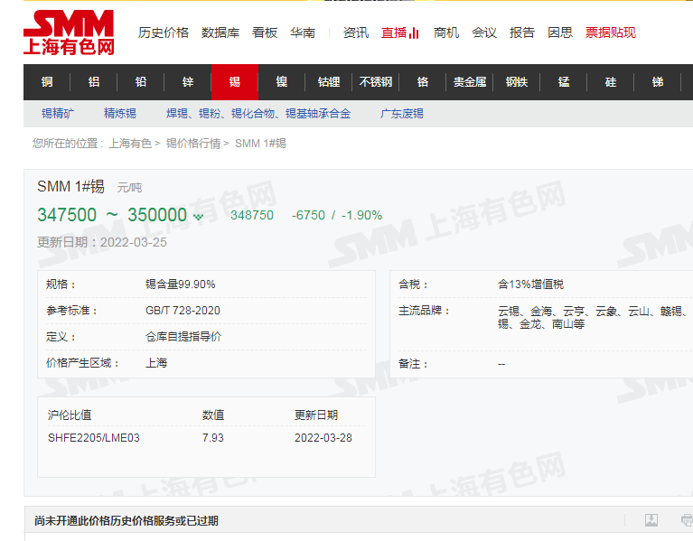Select the 铅 metal tab
The image size is (693, 541).
[141, 82]
